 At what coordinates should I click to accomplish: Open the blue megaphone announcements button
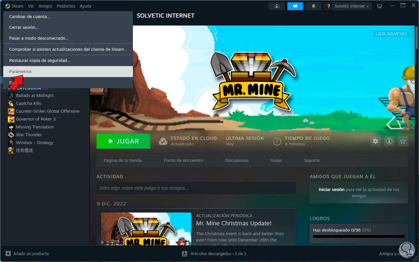coord(295,6)
